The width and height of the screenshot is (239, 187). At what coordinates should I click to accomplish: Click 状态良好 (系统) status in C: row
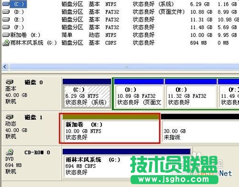153,4
